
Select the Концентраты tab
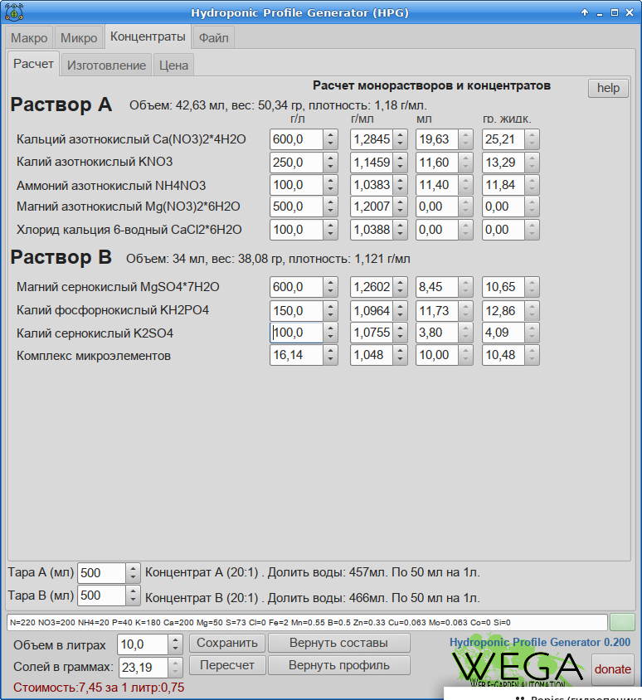click(x=148, y=36)
